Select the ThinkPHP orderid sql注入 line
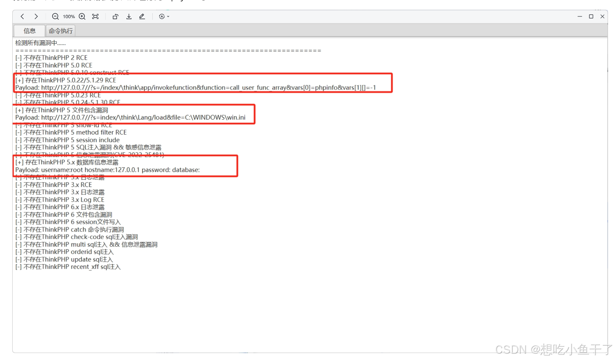The width and height of the screenshot is (615, 360). [64, 252]
